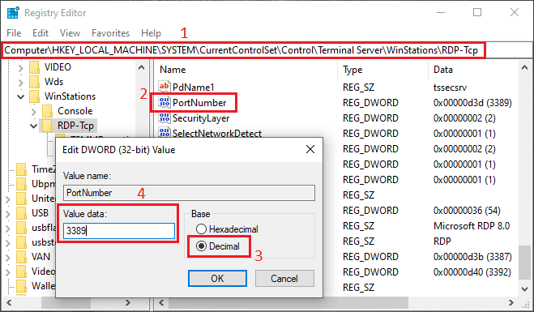Click values pane horizontal scroll left arrow
534x312 pixels.
pos(161,302)
